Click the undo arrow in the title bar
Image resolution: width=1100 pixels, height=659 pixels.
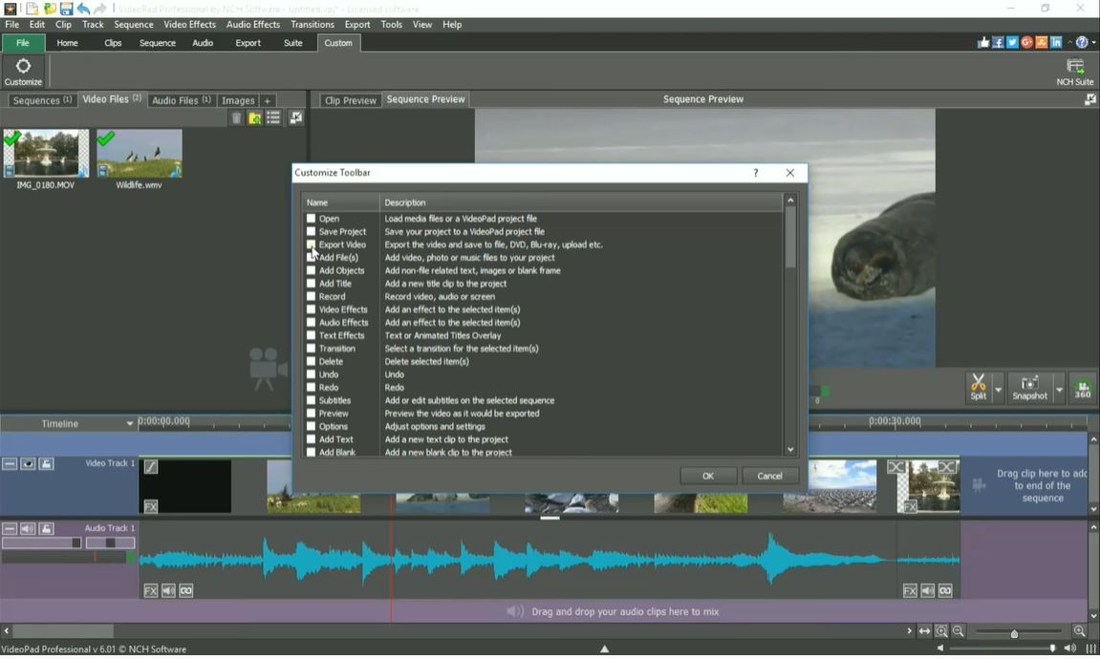point(83,9)
